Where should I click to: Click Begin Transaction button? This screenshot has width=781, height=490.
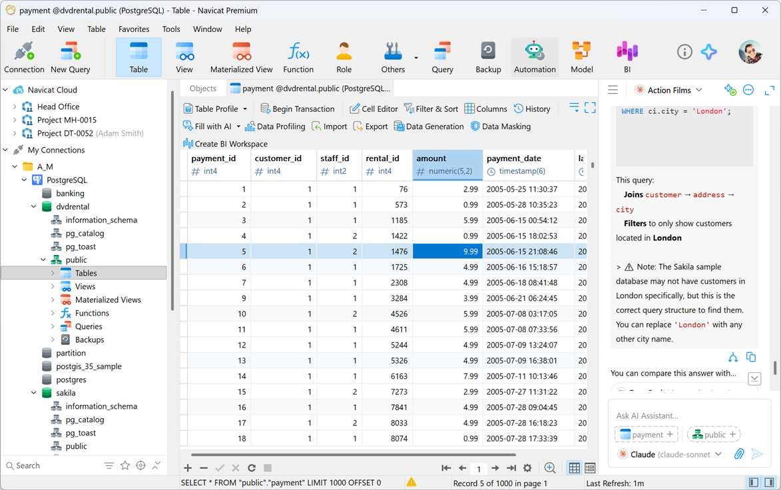[x=298, y=109]
